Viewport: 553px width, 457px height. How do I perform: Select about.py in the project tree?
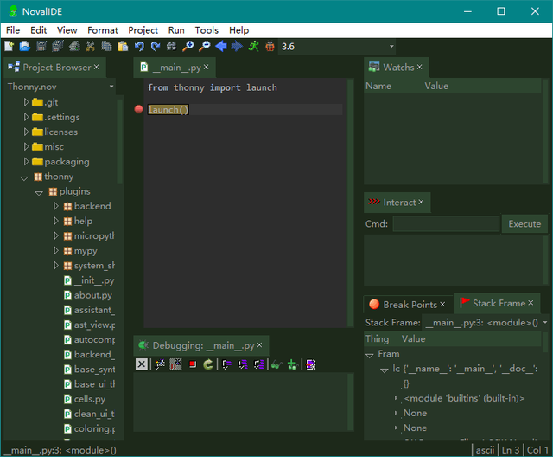pos(92,295)
